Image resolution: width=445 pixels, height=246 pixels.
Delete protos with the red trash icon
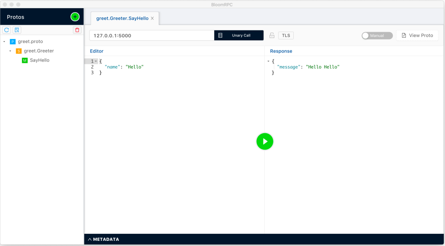tap(77, 30)
